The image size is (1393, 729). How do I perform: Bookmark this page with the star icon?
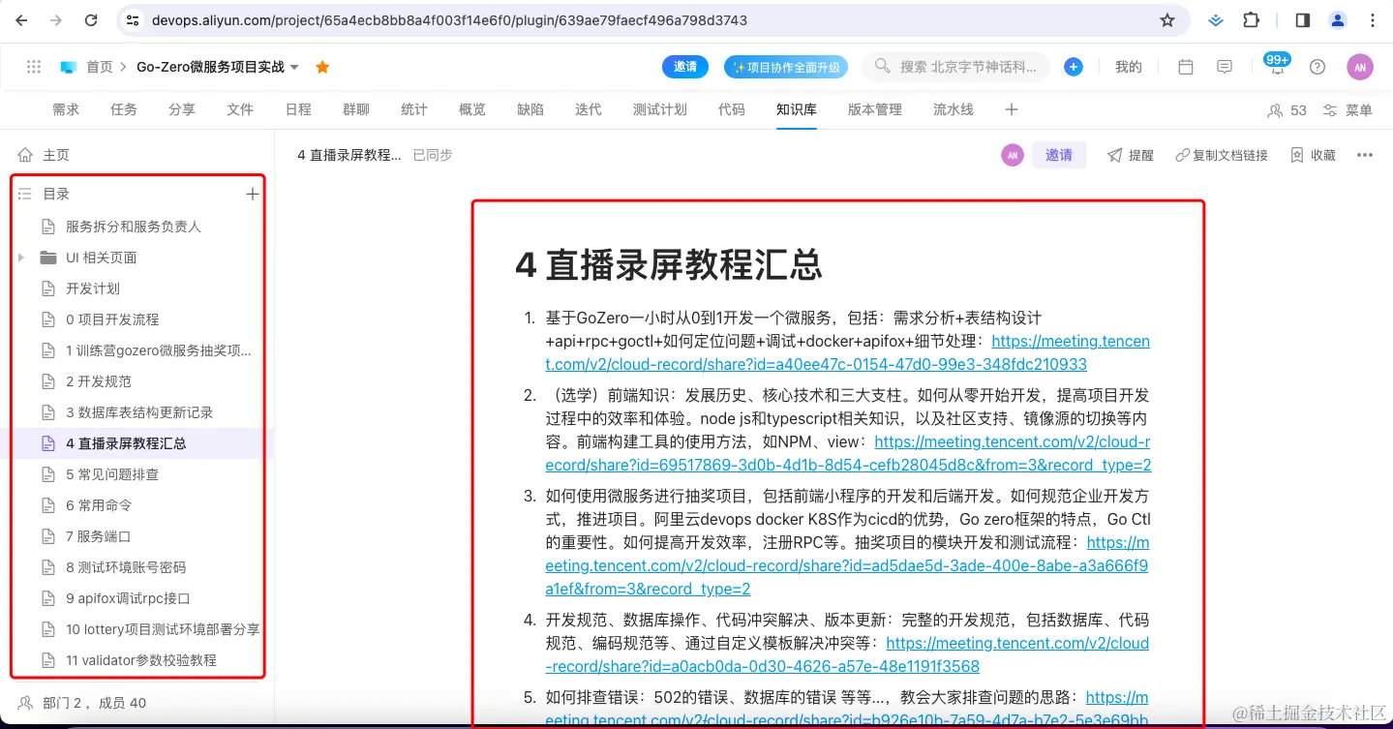1167,19
